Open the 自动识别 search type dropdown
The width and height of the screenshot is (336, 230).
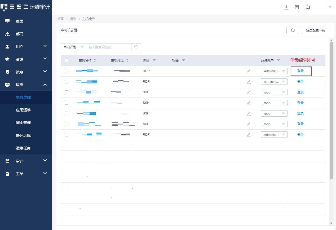(73, 47)
